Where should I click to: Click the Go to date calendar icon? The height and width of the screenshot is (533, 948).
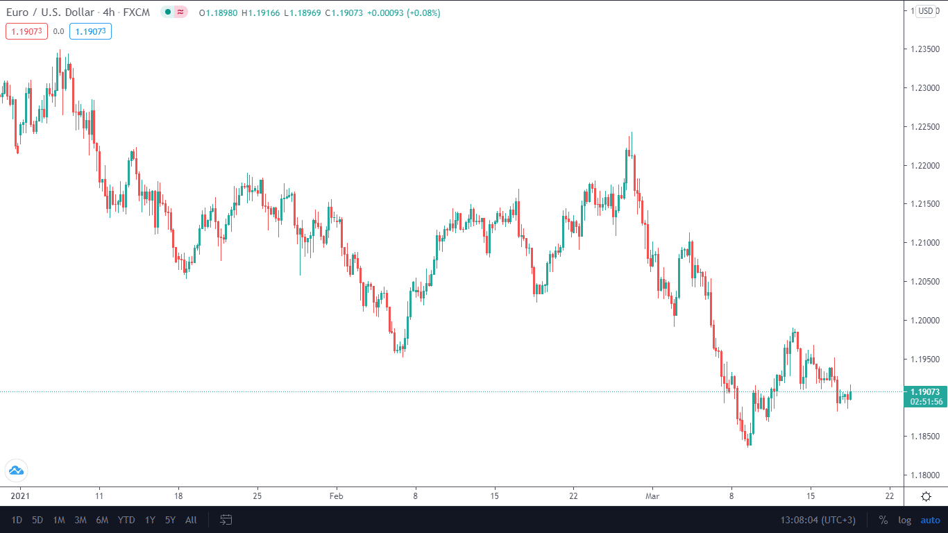tap(226, 519)
